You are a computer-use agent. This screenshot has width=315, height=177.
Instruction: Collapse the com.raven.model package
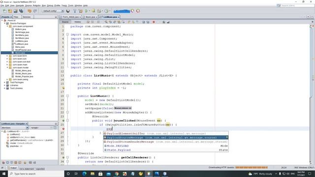(x=7, y=68)
